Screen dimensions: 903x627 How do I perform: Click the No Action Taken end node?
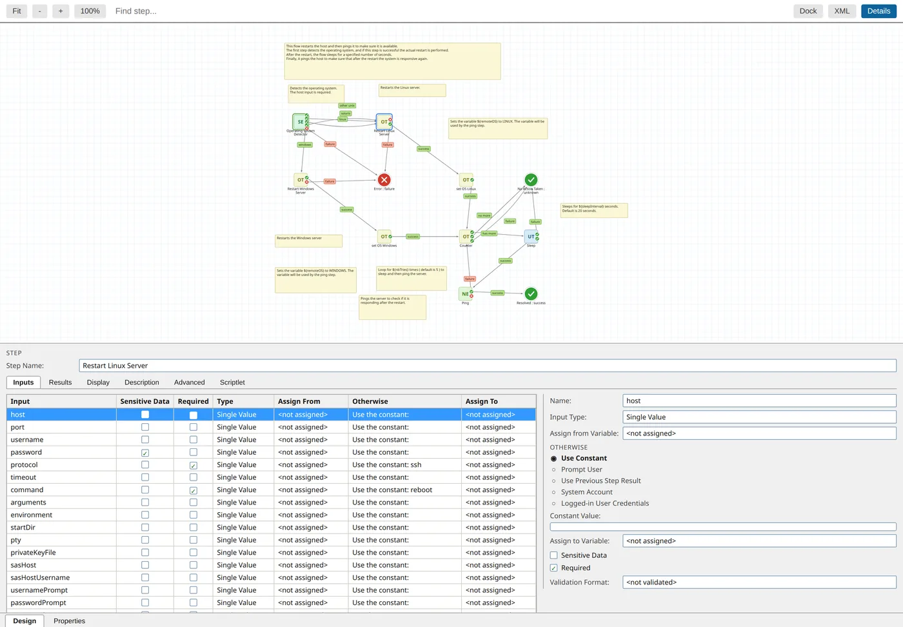531,179
